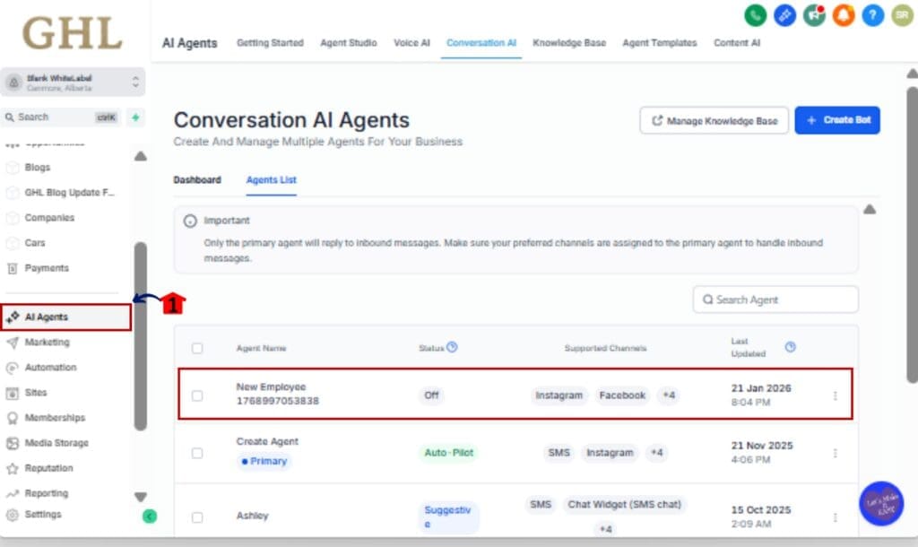Collapse the sidebar with the green chevron
Screen dimensions: 918x547
point(150,517)
